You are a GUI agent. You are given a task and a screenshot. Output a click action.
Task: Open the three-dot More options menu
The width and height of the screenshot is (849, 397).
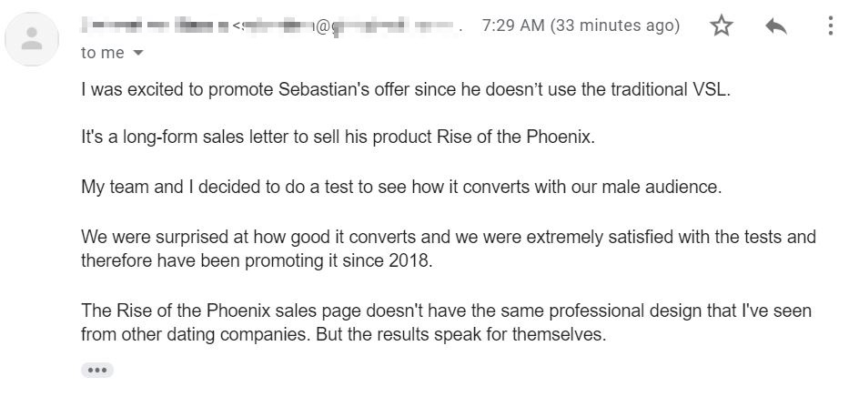830,26
